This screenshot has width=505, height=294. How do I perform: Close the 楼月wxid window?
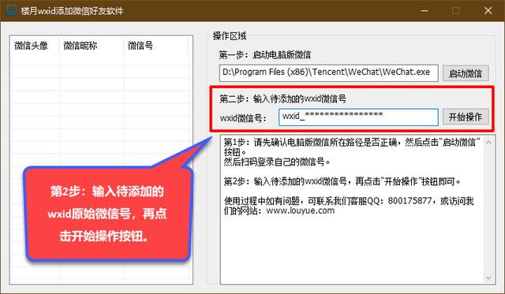[x=488, y=10]
